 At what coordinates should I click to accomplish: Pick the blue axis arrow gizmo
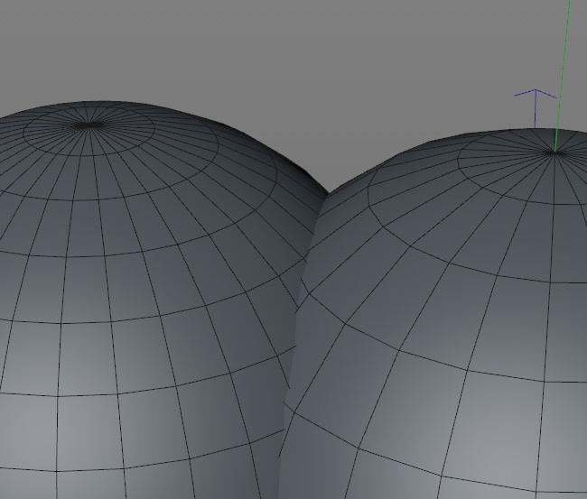coord(536,108)
